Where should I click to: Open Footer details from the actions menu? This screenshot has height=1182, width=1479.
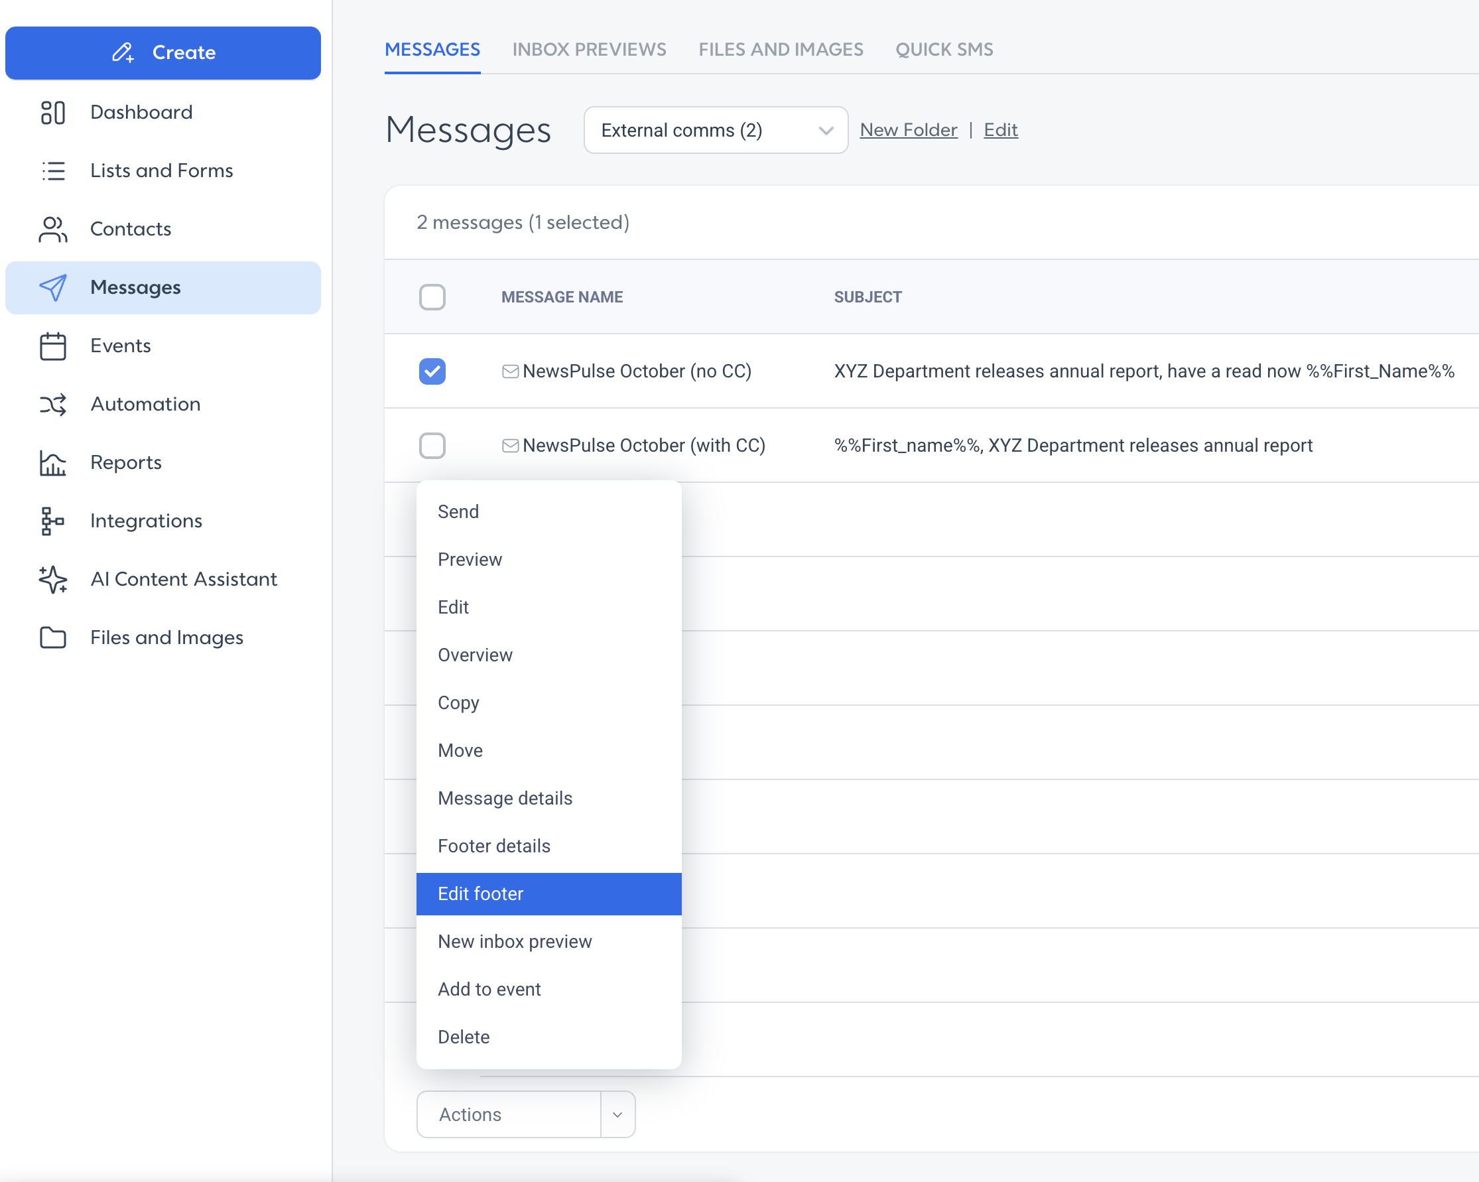(x=548, y=846)
